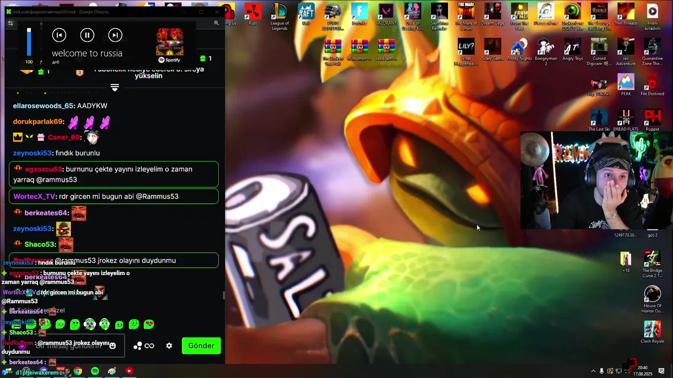Skip to next track in media overlay
The image size is (673, 378).
point(115,35)
